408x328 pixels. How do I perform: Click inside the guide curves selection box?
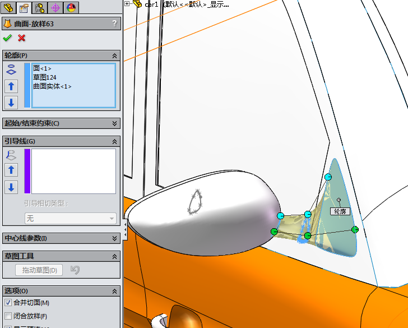coord(73,172)
